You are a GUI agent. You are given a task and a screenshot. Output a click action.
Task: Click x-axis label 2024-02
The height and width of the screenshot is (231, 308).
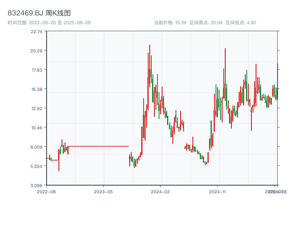pyautogui.click(x=160, y=192)
